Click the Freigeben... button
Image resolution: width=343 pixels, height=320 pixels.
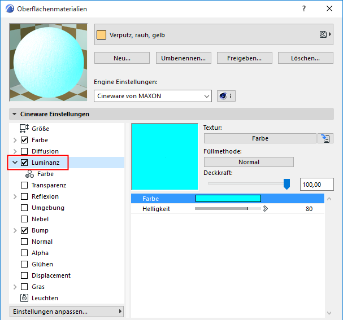click(244, 58)
